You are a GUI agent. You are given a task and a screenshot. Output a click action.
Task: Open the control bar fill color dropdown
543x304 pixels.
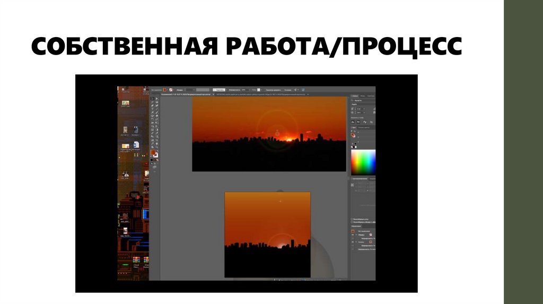167,90
